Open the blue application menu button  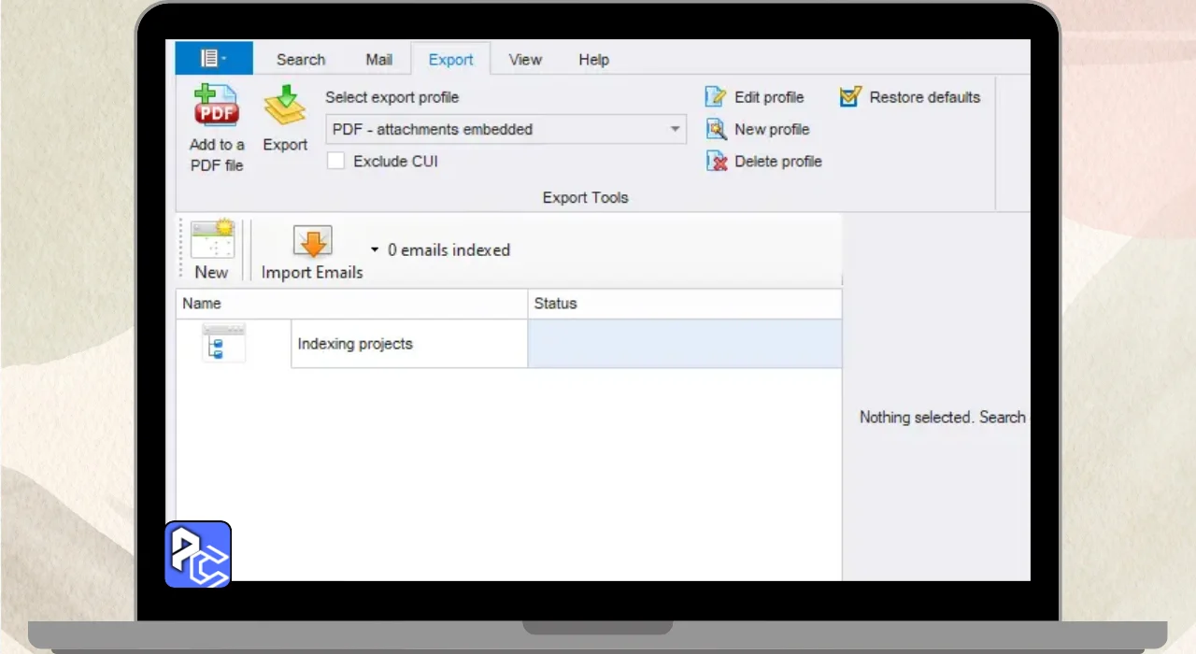(214, 59)
